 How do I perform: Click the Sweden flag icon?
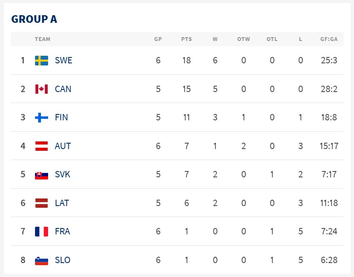pyautogui.click(x=41, y=60)
